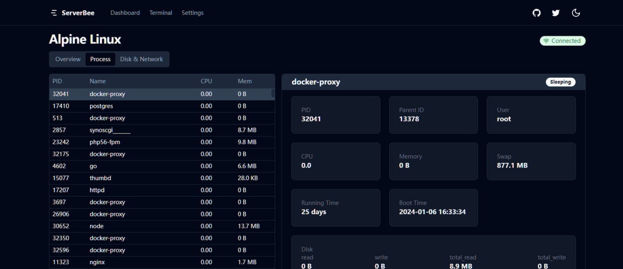Toggle dark mode moon icon
The height and width of the screenshot is (269, 623).
point(576,13)
